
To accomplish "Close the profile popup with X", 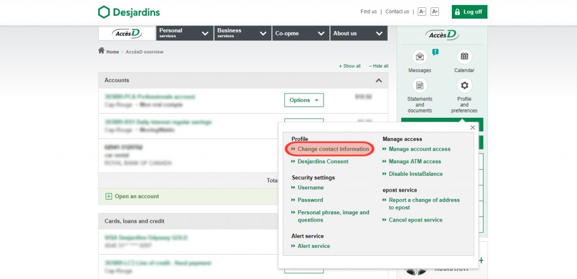I will (473, 128).
